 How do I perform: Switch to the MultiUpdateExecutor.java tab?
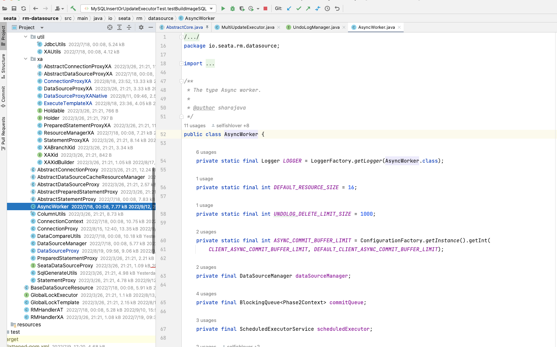[247, 27]
